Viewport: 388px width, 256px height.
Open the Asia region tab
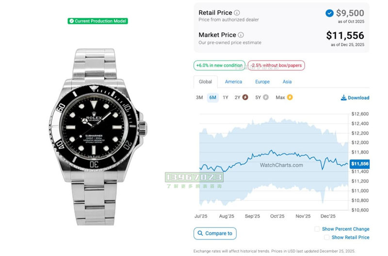287,82
